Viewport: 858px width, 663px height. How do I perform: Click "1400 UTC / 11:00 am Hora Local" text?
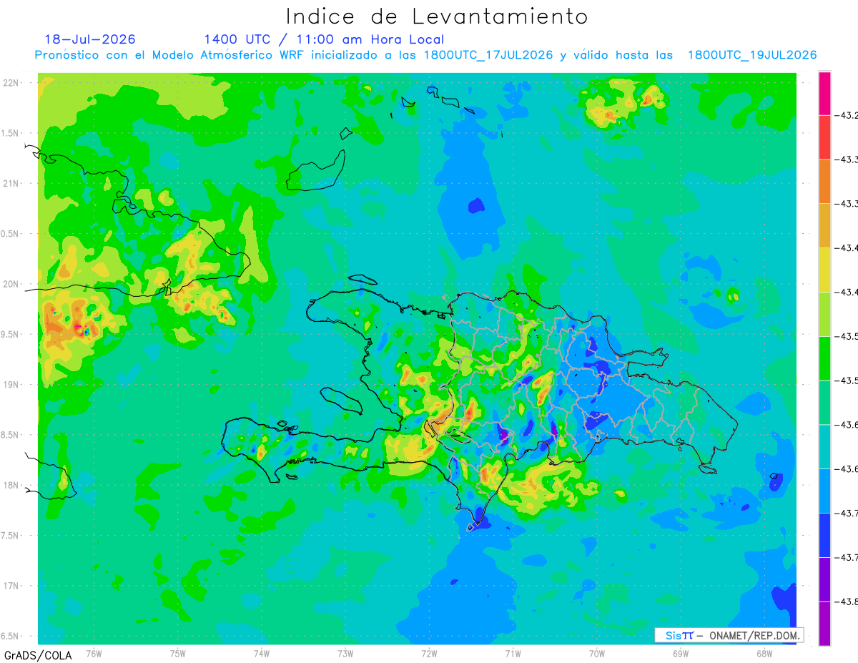click(x=324, y=39)
